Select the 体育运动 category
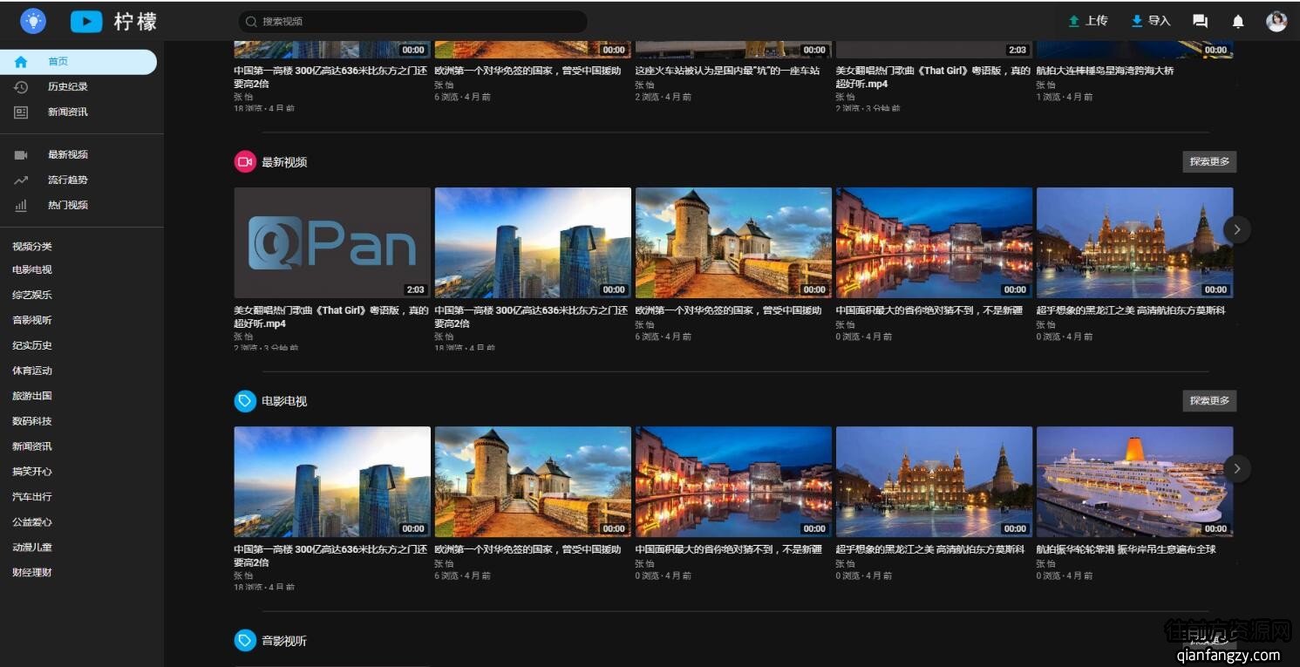Screen dimensions: 1300x667 point(32,371)
